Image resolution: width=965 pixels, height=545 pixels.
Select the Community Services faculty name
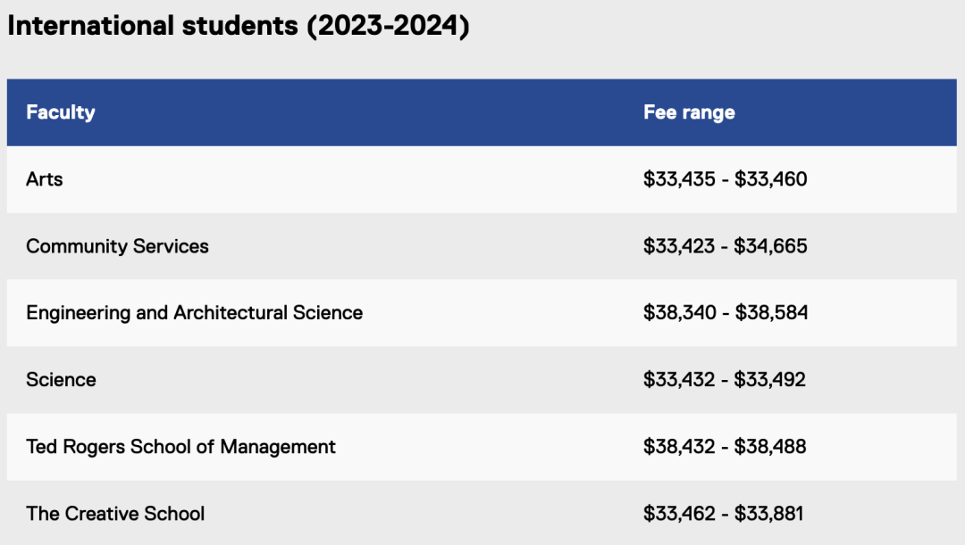point(117,246)
